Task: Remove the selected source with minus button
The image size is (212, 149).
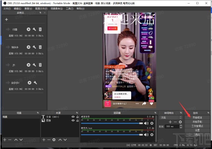Action: (49, 140)
